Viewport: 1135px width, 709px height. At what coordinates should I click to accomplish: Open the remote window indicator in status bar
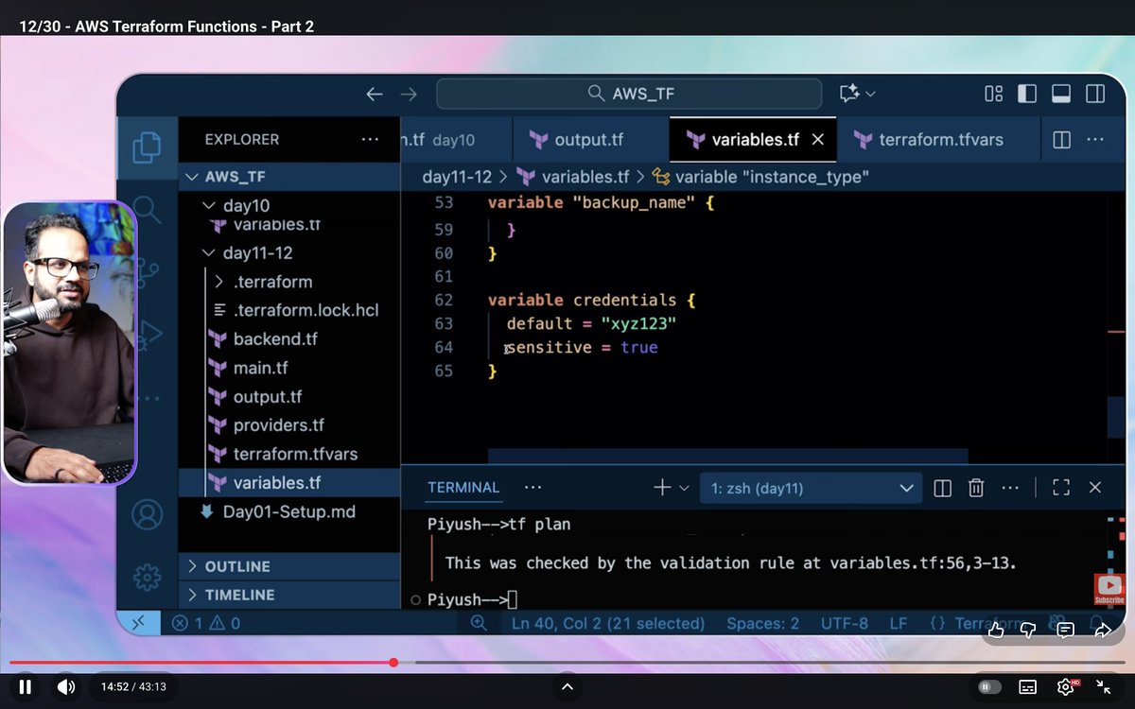coord(138,623)
